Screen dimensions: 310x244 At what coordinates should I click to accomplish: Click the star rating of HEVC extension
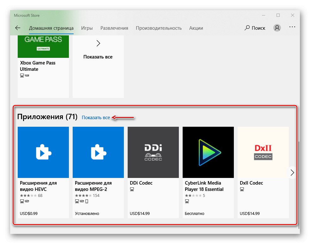28,196
